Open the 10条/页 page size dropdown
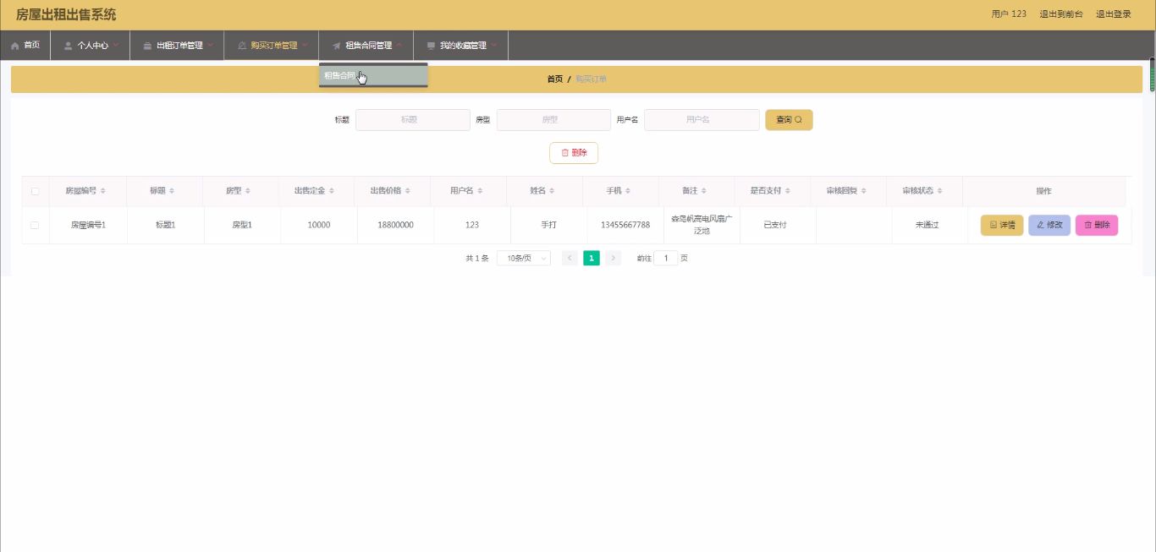Screen dimensions: 1156x552 524,258
